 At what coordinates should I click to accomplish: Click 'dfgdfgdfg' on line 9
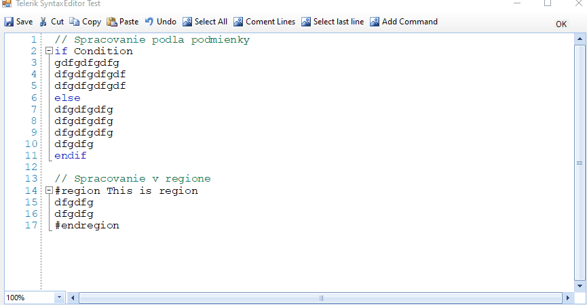pos(83,133)
